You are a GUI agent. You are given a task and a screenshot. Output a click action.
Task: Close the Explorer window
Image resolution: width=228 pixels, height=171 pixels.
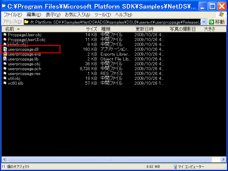pos(222,6)
